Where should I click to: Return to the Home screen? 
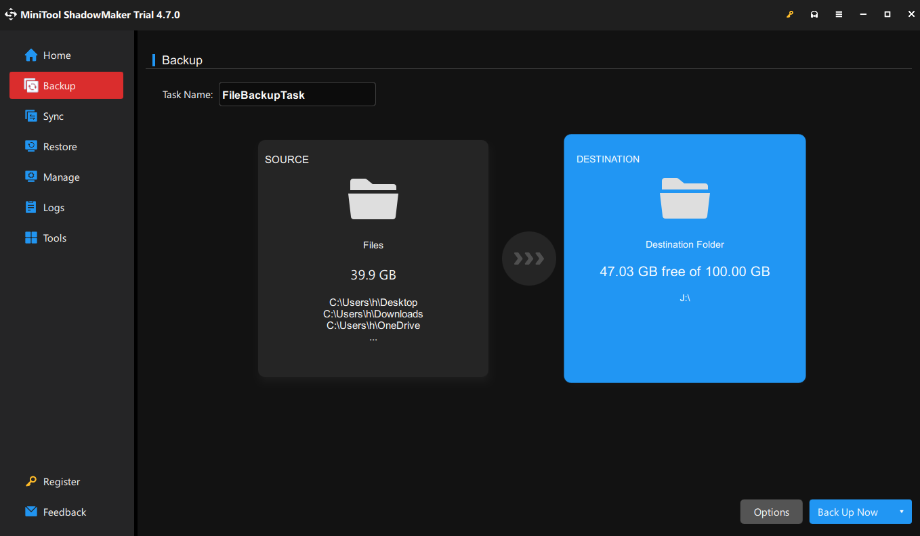[31, 55]
